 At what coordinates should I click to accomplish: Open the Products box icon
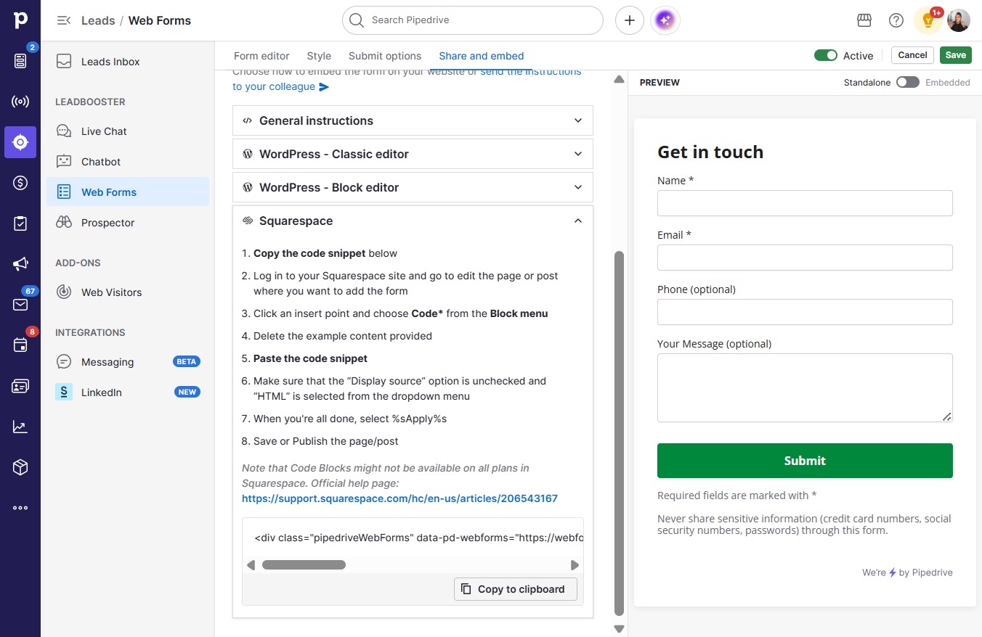click(20, 467)
